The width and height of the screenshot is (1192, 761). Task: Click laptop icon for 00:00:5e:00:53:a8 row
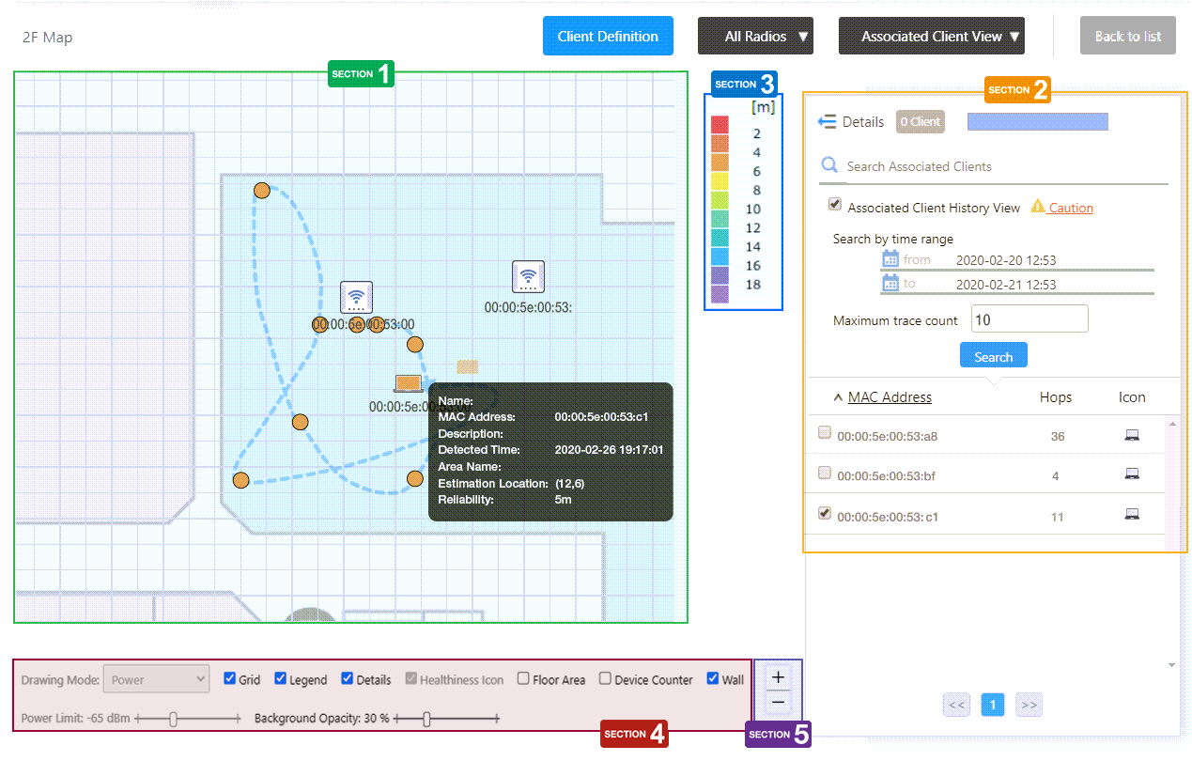pos(1132,435)
